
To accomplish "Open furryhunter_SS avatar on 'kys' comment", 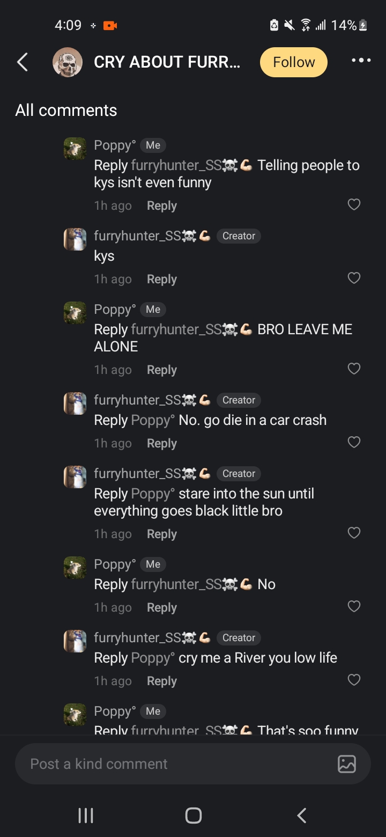I will (x=75, y=239).
